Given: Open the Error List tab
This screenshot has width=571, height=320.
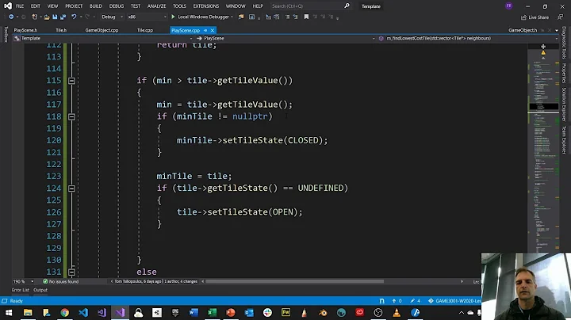Looking at the screenshot, I should coord(20,290).
